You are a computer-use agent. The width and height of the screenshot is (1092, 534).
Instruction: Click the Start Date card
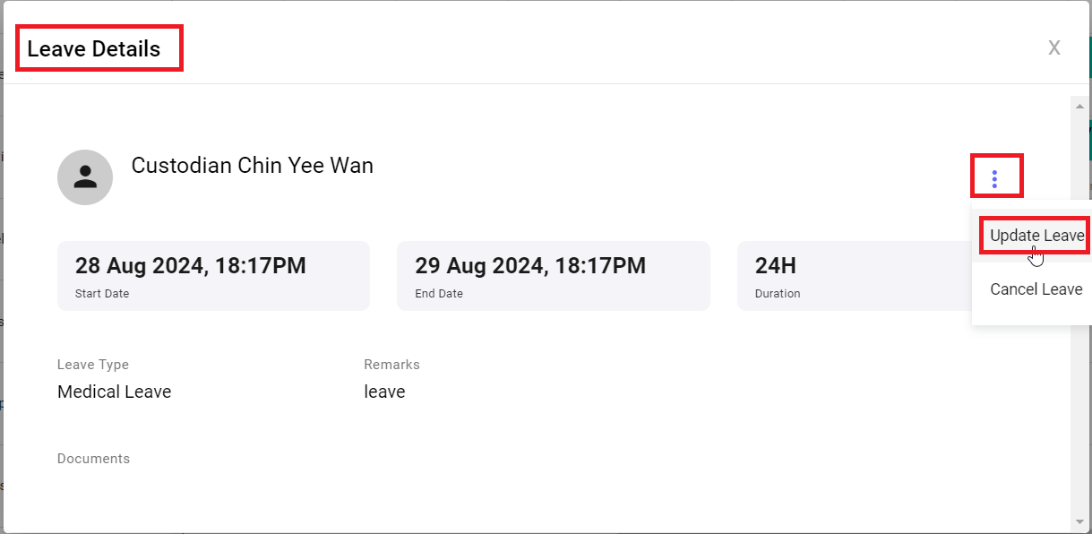213,276
